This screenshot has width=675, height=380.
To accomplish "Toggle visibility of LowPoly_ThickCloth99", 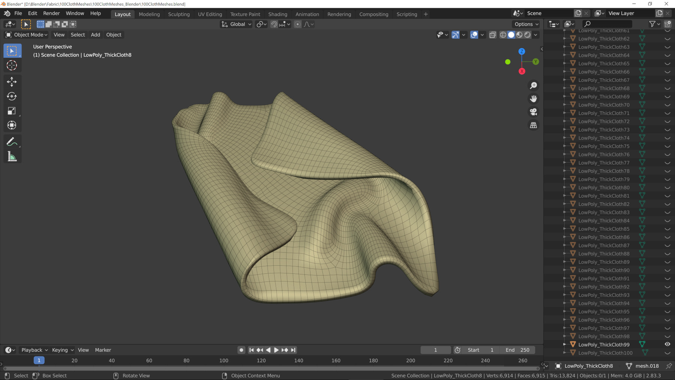I will (667, 344).
